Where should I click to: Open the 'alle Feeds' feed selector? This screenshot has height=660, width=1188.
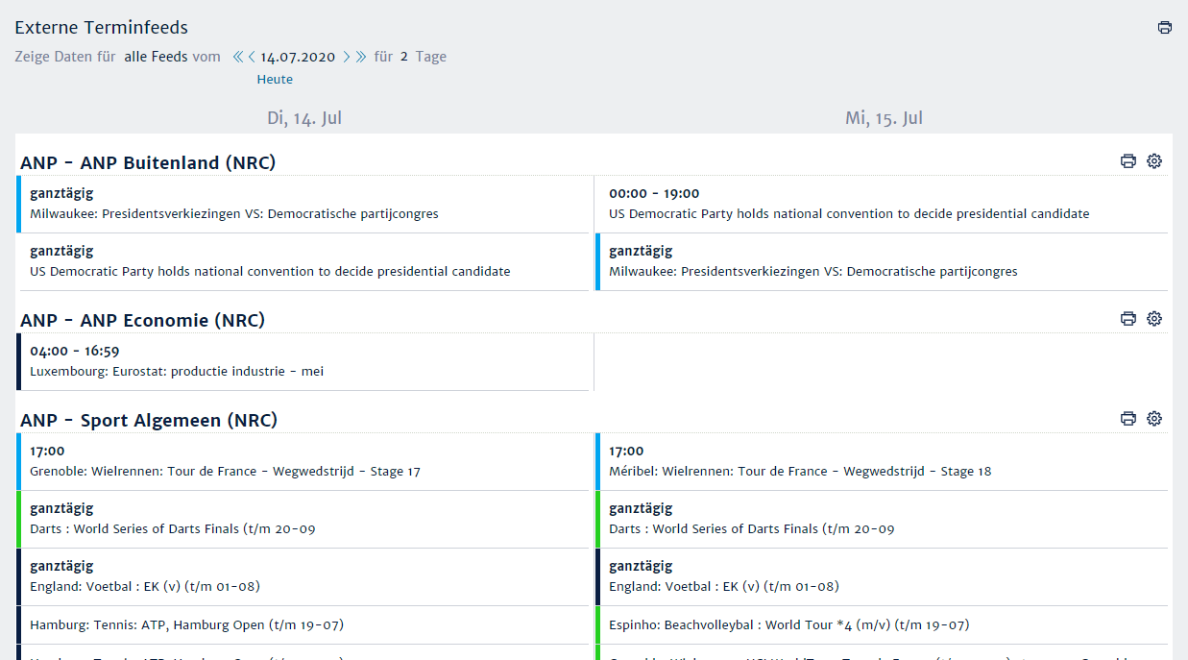click(x=156, y=57)
